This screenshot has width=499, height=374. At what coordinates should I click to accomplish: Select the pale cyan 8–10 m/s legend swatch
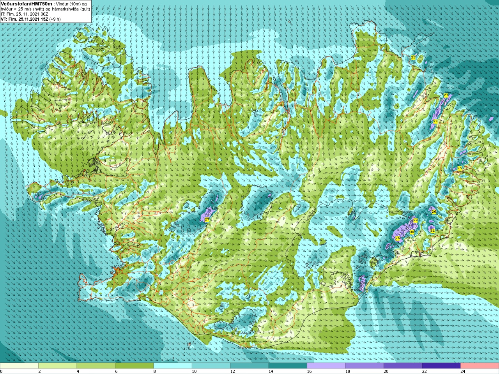(x=173, y=366)
